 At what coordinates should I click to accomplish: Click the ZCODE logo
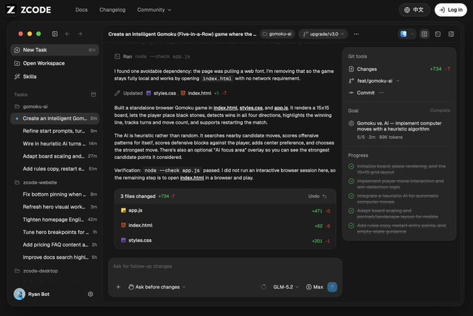click(29, 10)
